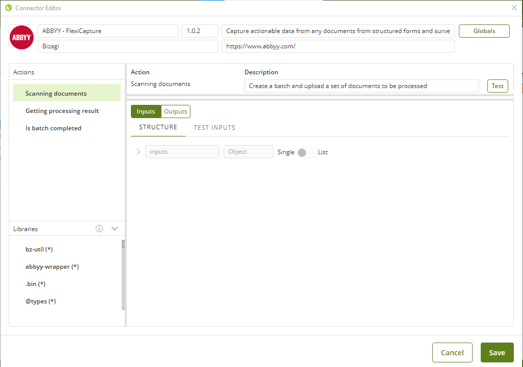Switch to the Outputs tab
This screenshot has width=523, height=367.
pos(176,111)
